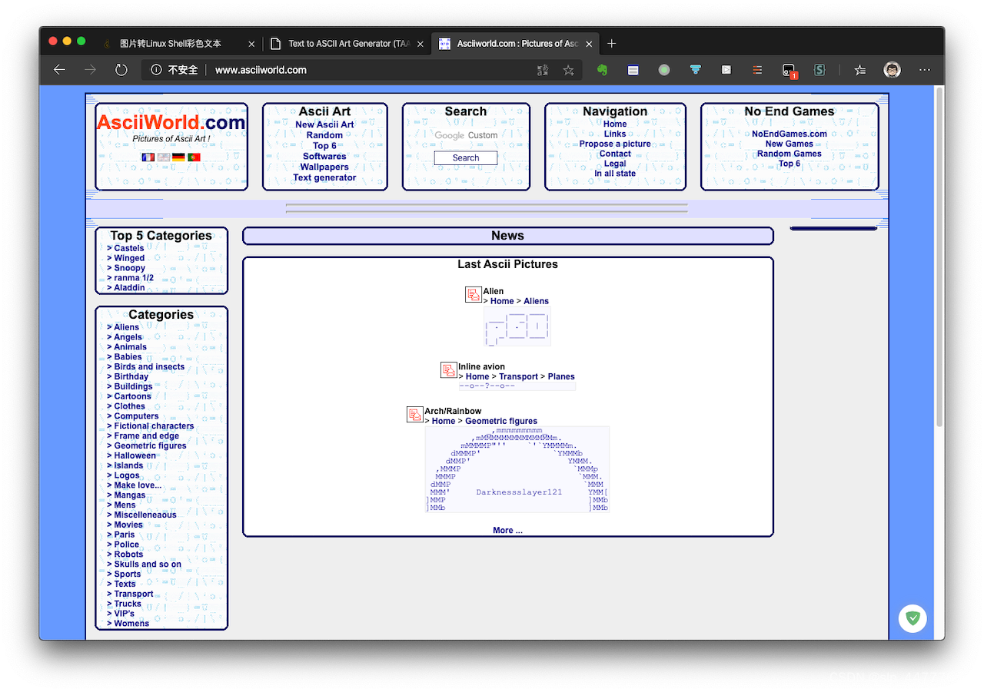
Task: Open the Random ascii art link
Action: pos(324,135)
